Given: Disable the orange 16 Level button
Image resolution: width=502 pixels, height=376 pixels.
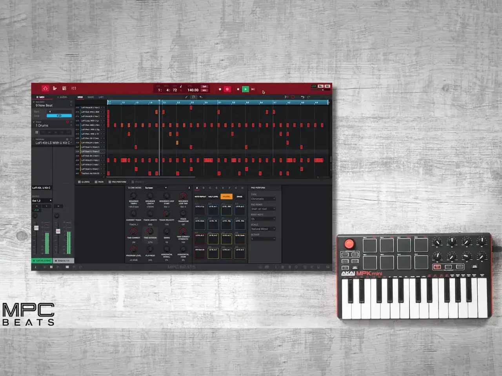Looking at the screenshot, I should pos(226,197).
